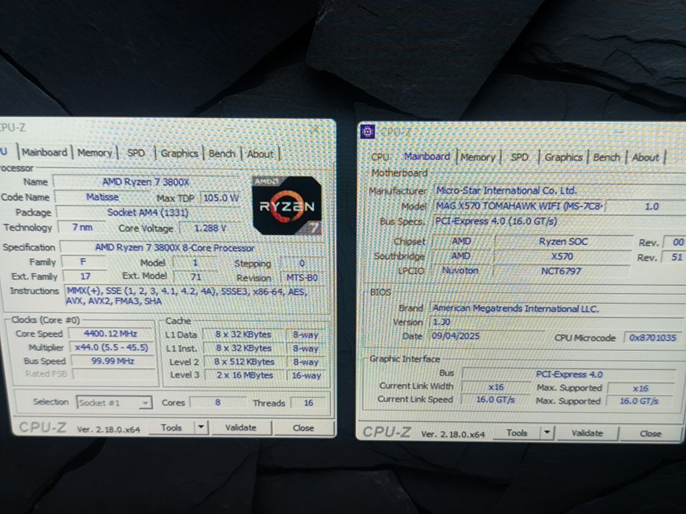
Task: Click the bus speed value 99.99 MHz
Action: point(112,361)
